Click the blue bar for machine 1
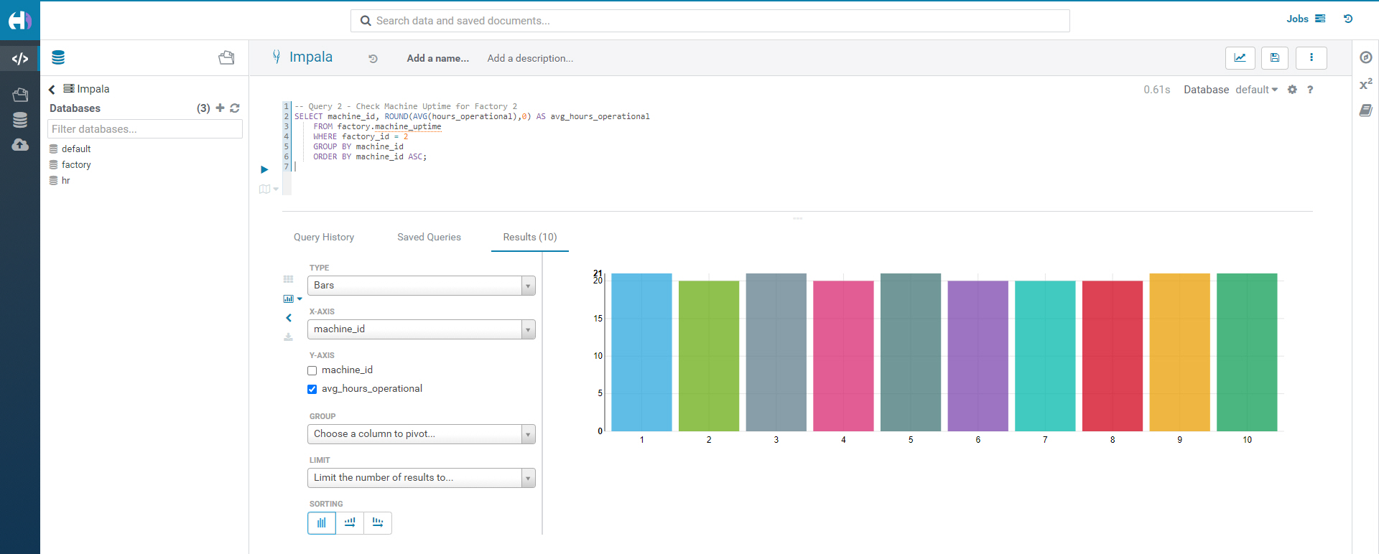Image resolution: width=1379 pixels, height=554 pixels. coord(641,352)
